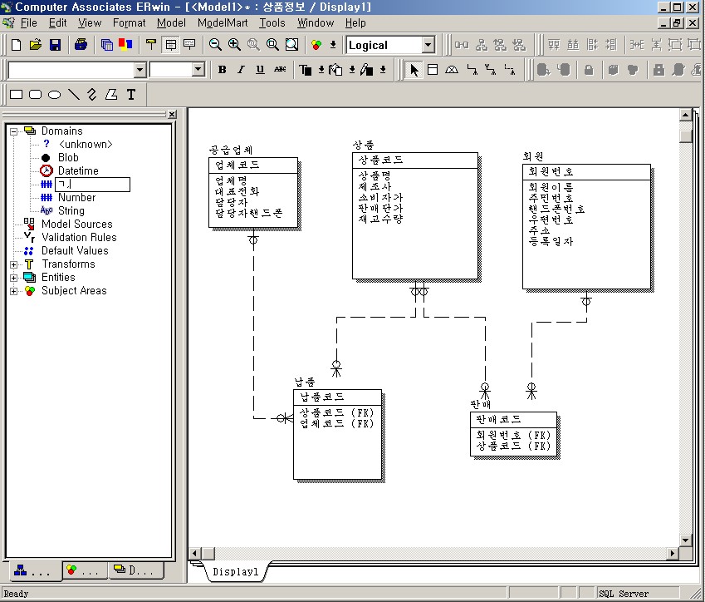Click the fill color bucket swatch
The width and height of the screenshot is (705, 602).
[x=335, y=70]
